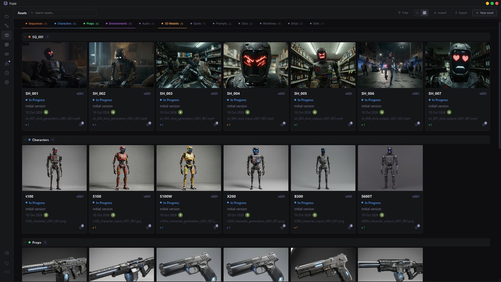Open the SH_007 heart-eyed robot thumbnail
This screenshot has width=501, height=282.
click(x=457, y=65)
